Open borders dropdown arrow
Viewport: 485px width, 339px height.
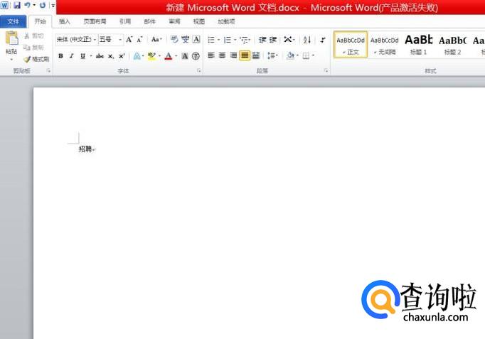pyautogui.click(x=313, y=55)
